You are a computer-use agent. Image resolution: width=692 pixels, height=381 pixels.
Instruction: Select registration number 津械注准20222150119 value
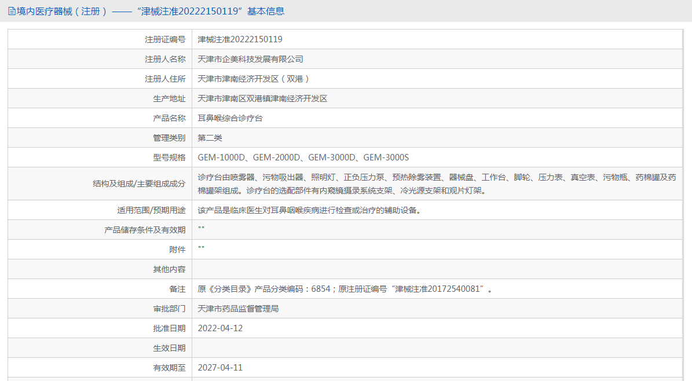240,39
